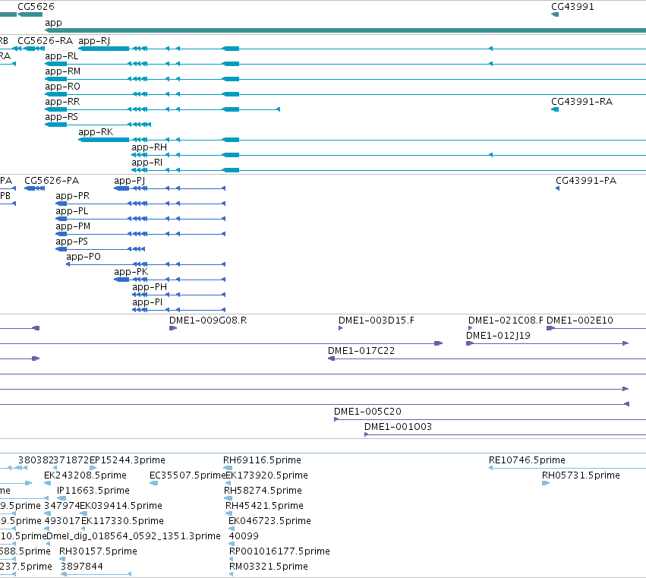
Task: Click the DME1-002E10 clone label
Action: click(580, 321)
